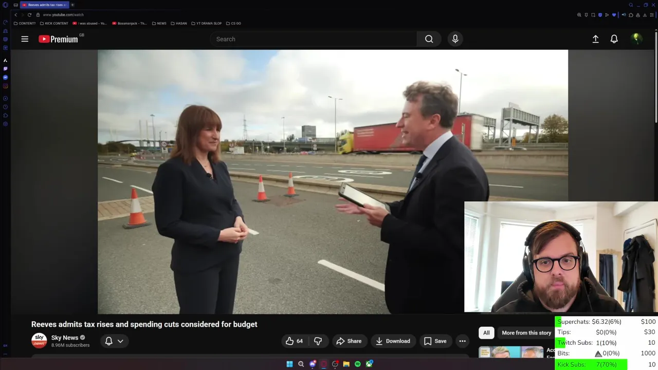Select the All filter chip

486,333
